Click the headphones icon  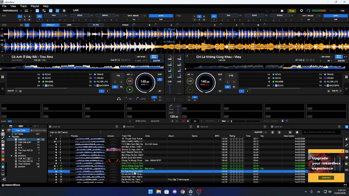[x=119, y=99]
